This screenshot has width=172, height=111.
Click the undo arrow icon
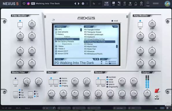94,4
